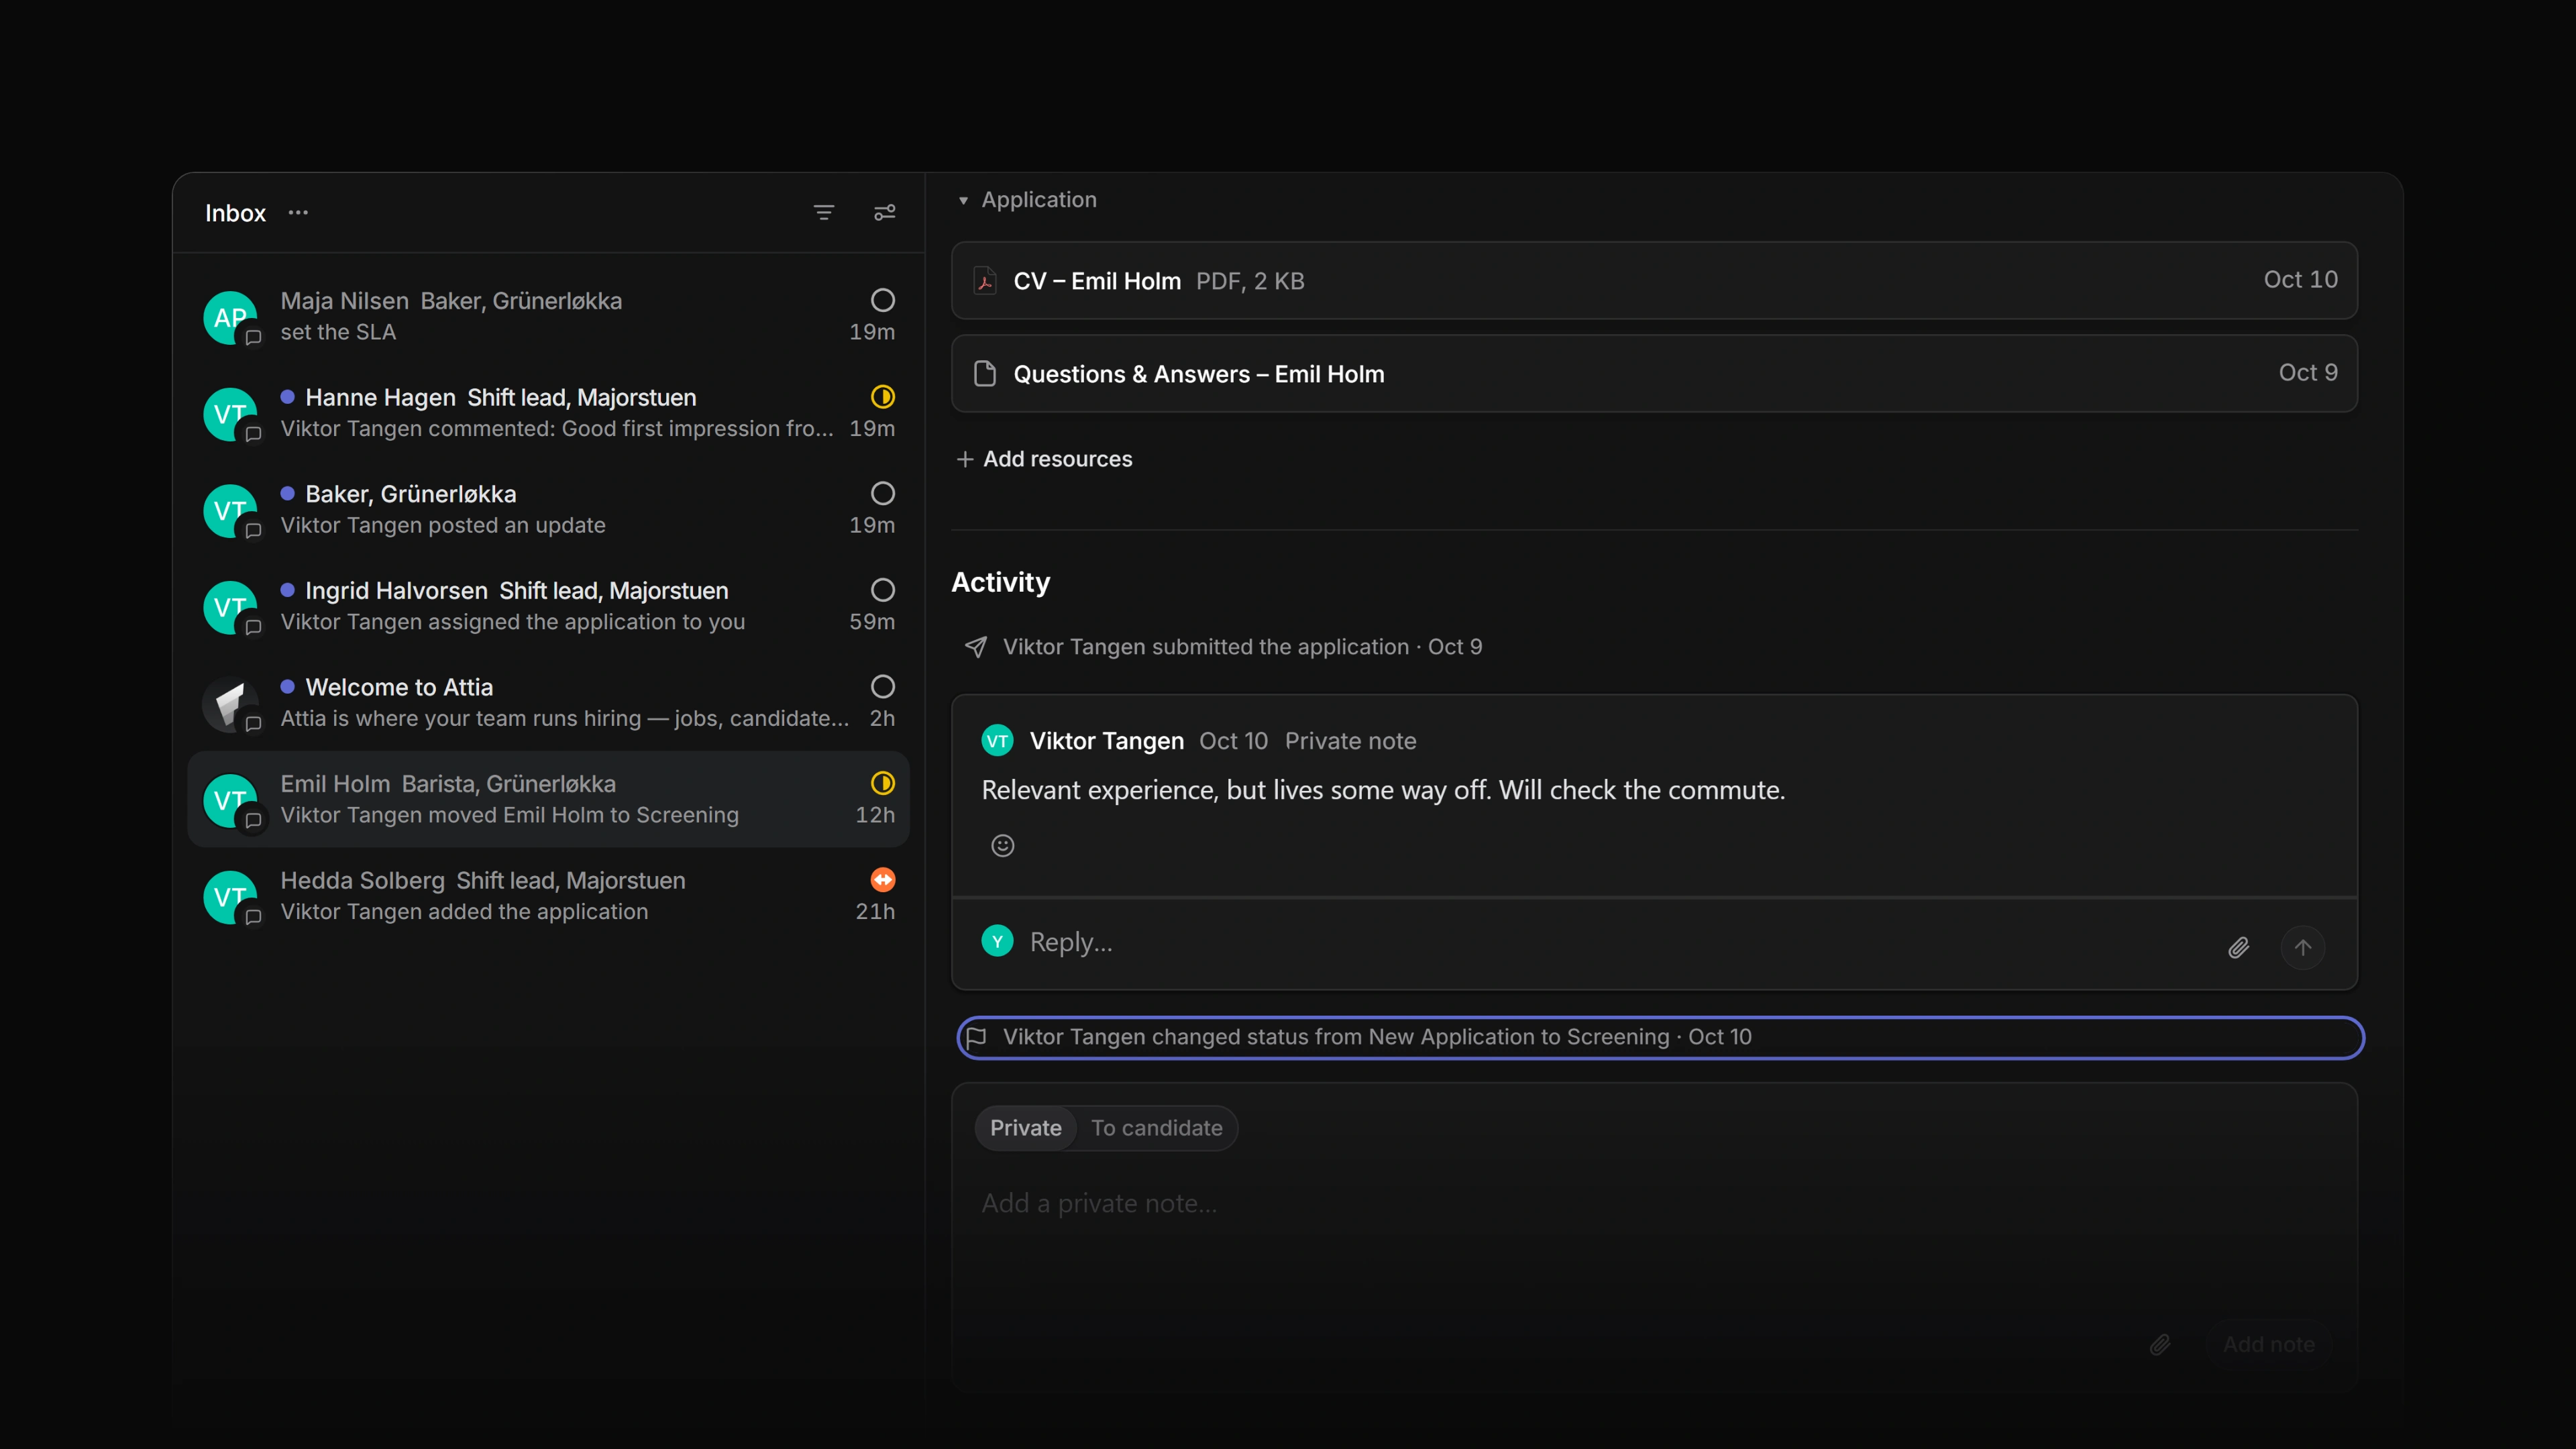
Task: Toggle the yellow status circle on Emil Holm row
Action: point(883,783)
